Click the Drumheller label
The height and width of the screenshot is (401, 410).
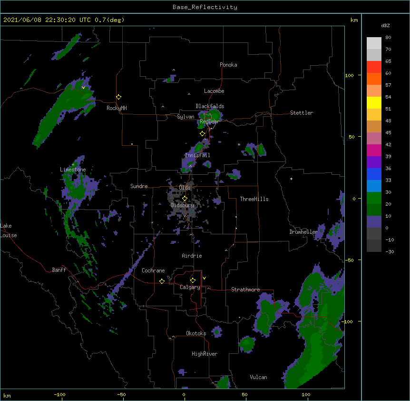click(x=303, y=232)
